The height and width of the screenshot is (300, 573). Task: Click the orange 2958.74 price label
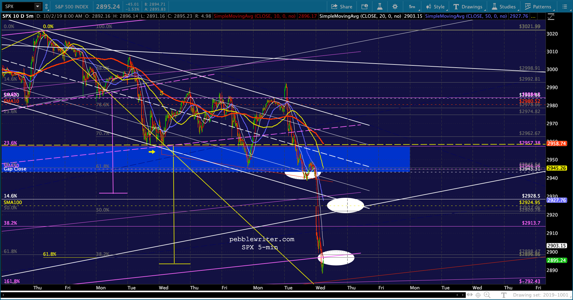[556, 144]
